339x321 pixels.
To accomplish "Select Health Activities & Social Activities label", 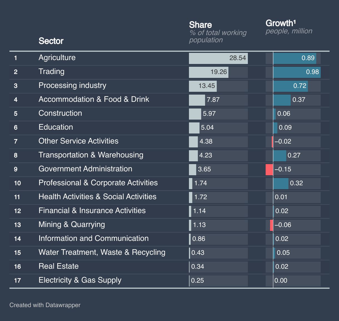I will coord(97,197).
